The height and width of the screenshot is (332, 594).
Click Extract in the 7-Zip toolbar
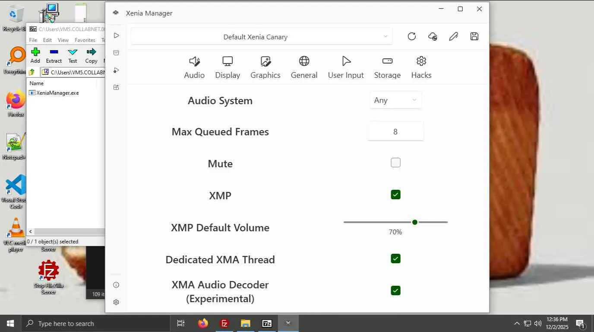(x=54, y=55)
